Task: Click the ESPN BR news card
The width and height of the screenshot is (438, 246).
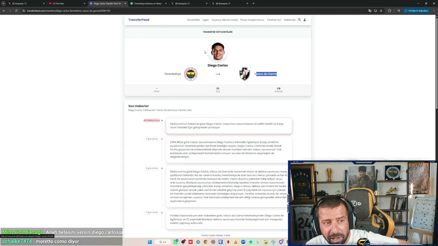Action: coord(229,149)
